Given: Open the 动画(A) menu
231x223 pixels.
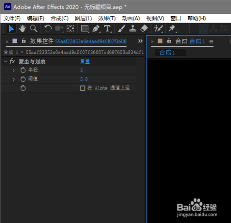Looking at the screenshot, I should point(131,19).
